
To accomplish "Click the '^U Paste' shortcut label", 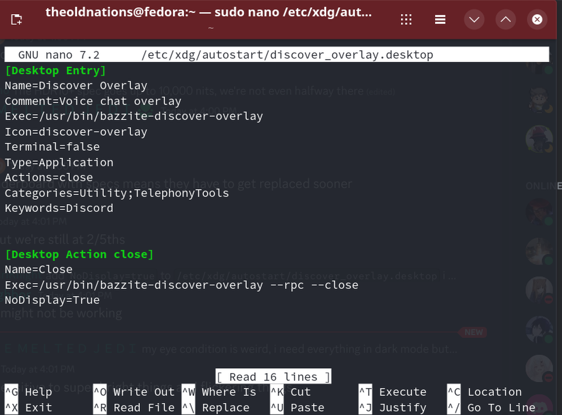I will point(297,408).
